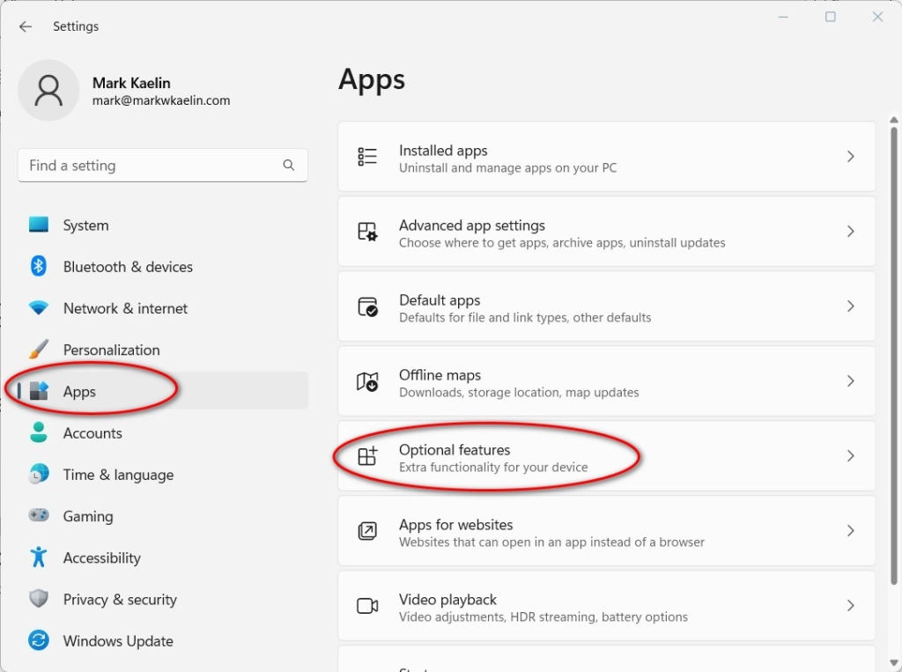Open the Gaming controller icon
Image resolution: width=902 pixels, height=672 pixels.
click(x=38, y=515)
